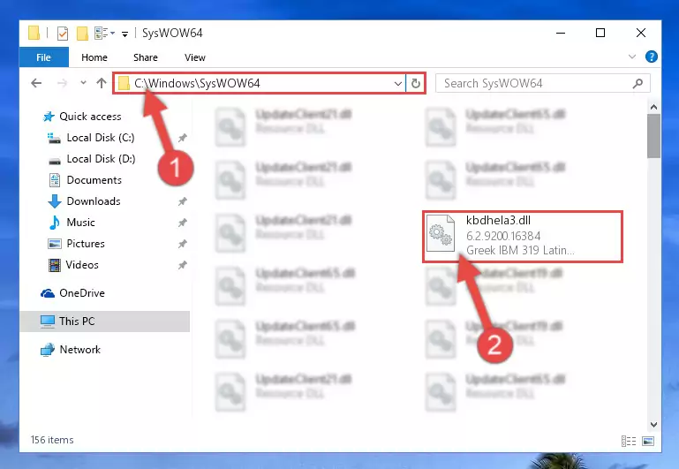
Task: Select the kbdhela3.dll file name
Action: pos(498,221)
